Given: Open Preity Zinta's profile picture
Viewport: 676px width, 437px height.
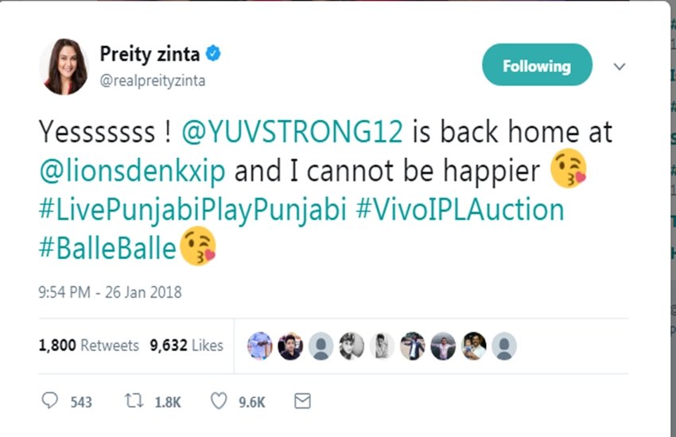Looking at the screenshot, I should (x=64, y=66).
